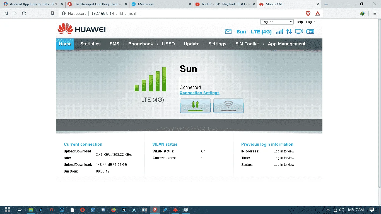Open the SMS menu
The width and height of the screenshot is (381, 214).
coord(114,44)
